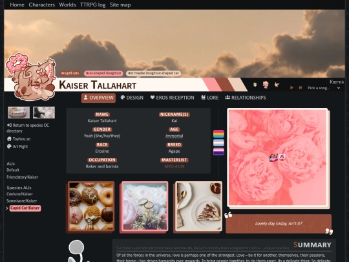Click the Erosine race value
The width and height of the screenshot is (349, 262).
[102, 151]
